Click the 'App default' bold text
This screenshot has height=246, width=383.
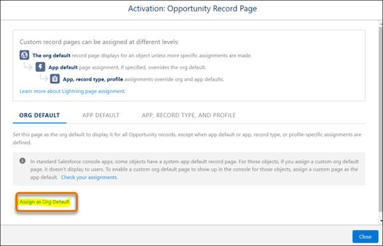click(63, 67)
